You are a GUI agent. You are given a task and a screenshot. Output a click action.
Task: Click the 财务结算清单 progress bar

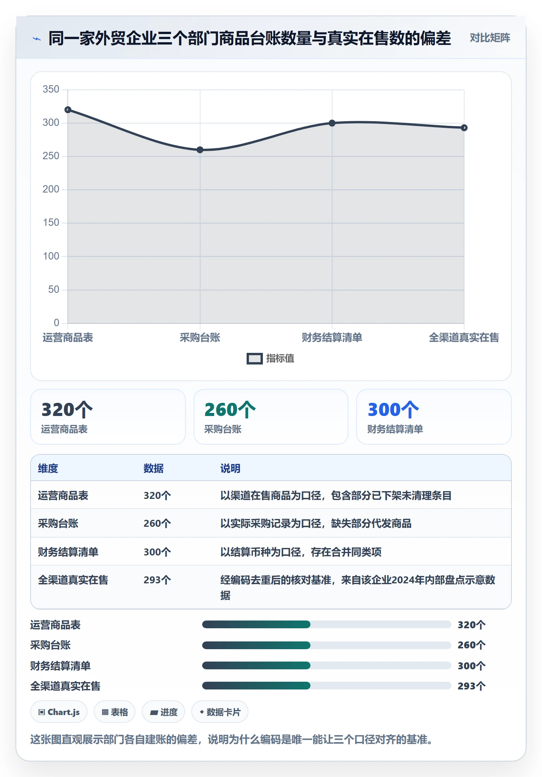(x=326, y=665)
